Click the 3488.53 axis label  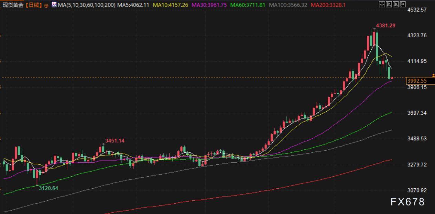click(x=417, y=139)
